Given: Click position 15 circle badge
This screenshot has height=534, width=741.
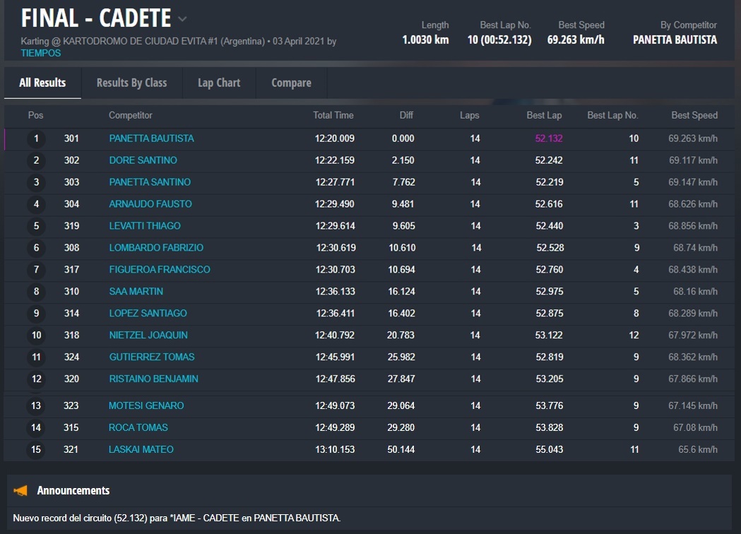Looking at the screenshot, I should [36, 449].
